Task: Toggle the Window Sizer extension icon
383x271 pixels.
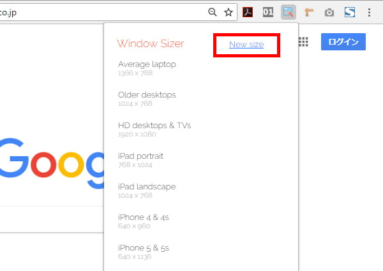Action: pyautogui.click(x=289, y=12)
